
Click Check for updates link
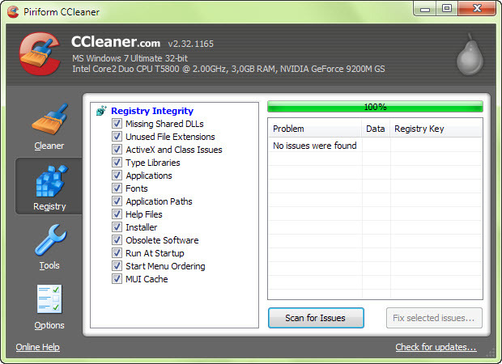pos(436,347)
